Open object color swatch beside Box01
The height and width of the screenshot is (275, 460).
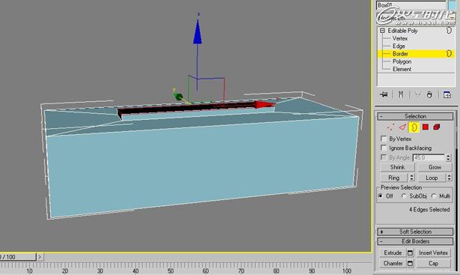[452, 5]
